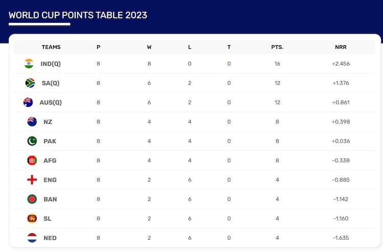The height and width of the screenshot is (252, 383).
Task: Click the Afghanistan flag icon
Action: [32, 160]
